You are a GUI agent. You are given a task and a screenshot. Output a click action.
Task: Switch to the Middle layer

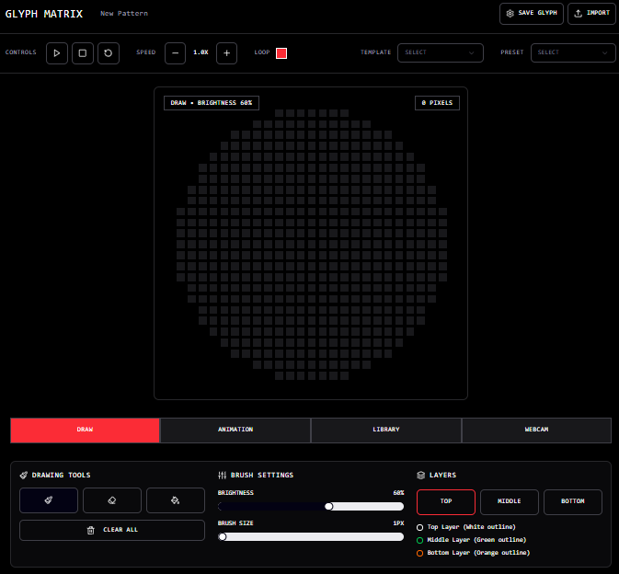[x=510, y=501]
